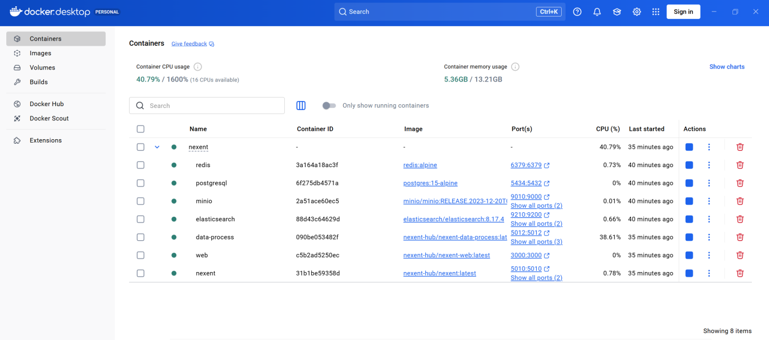
Task: Click memory usage info icon
Action: click(x=515, y=67)
